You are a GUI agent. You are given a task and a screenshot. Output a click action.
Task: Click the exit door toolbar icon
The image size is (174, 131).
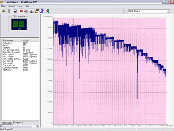[48, 11]
